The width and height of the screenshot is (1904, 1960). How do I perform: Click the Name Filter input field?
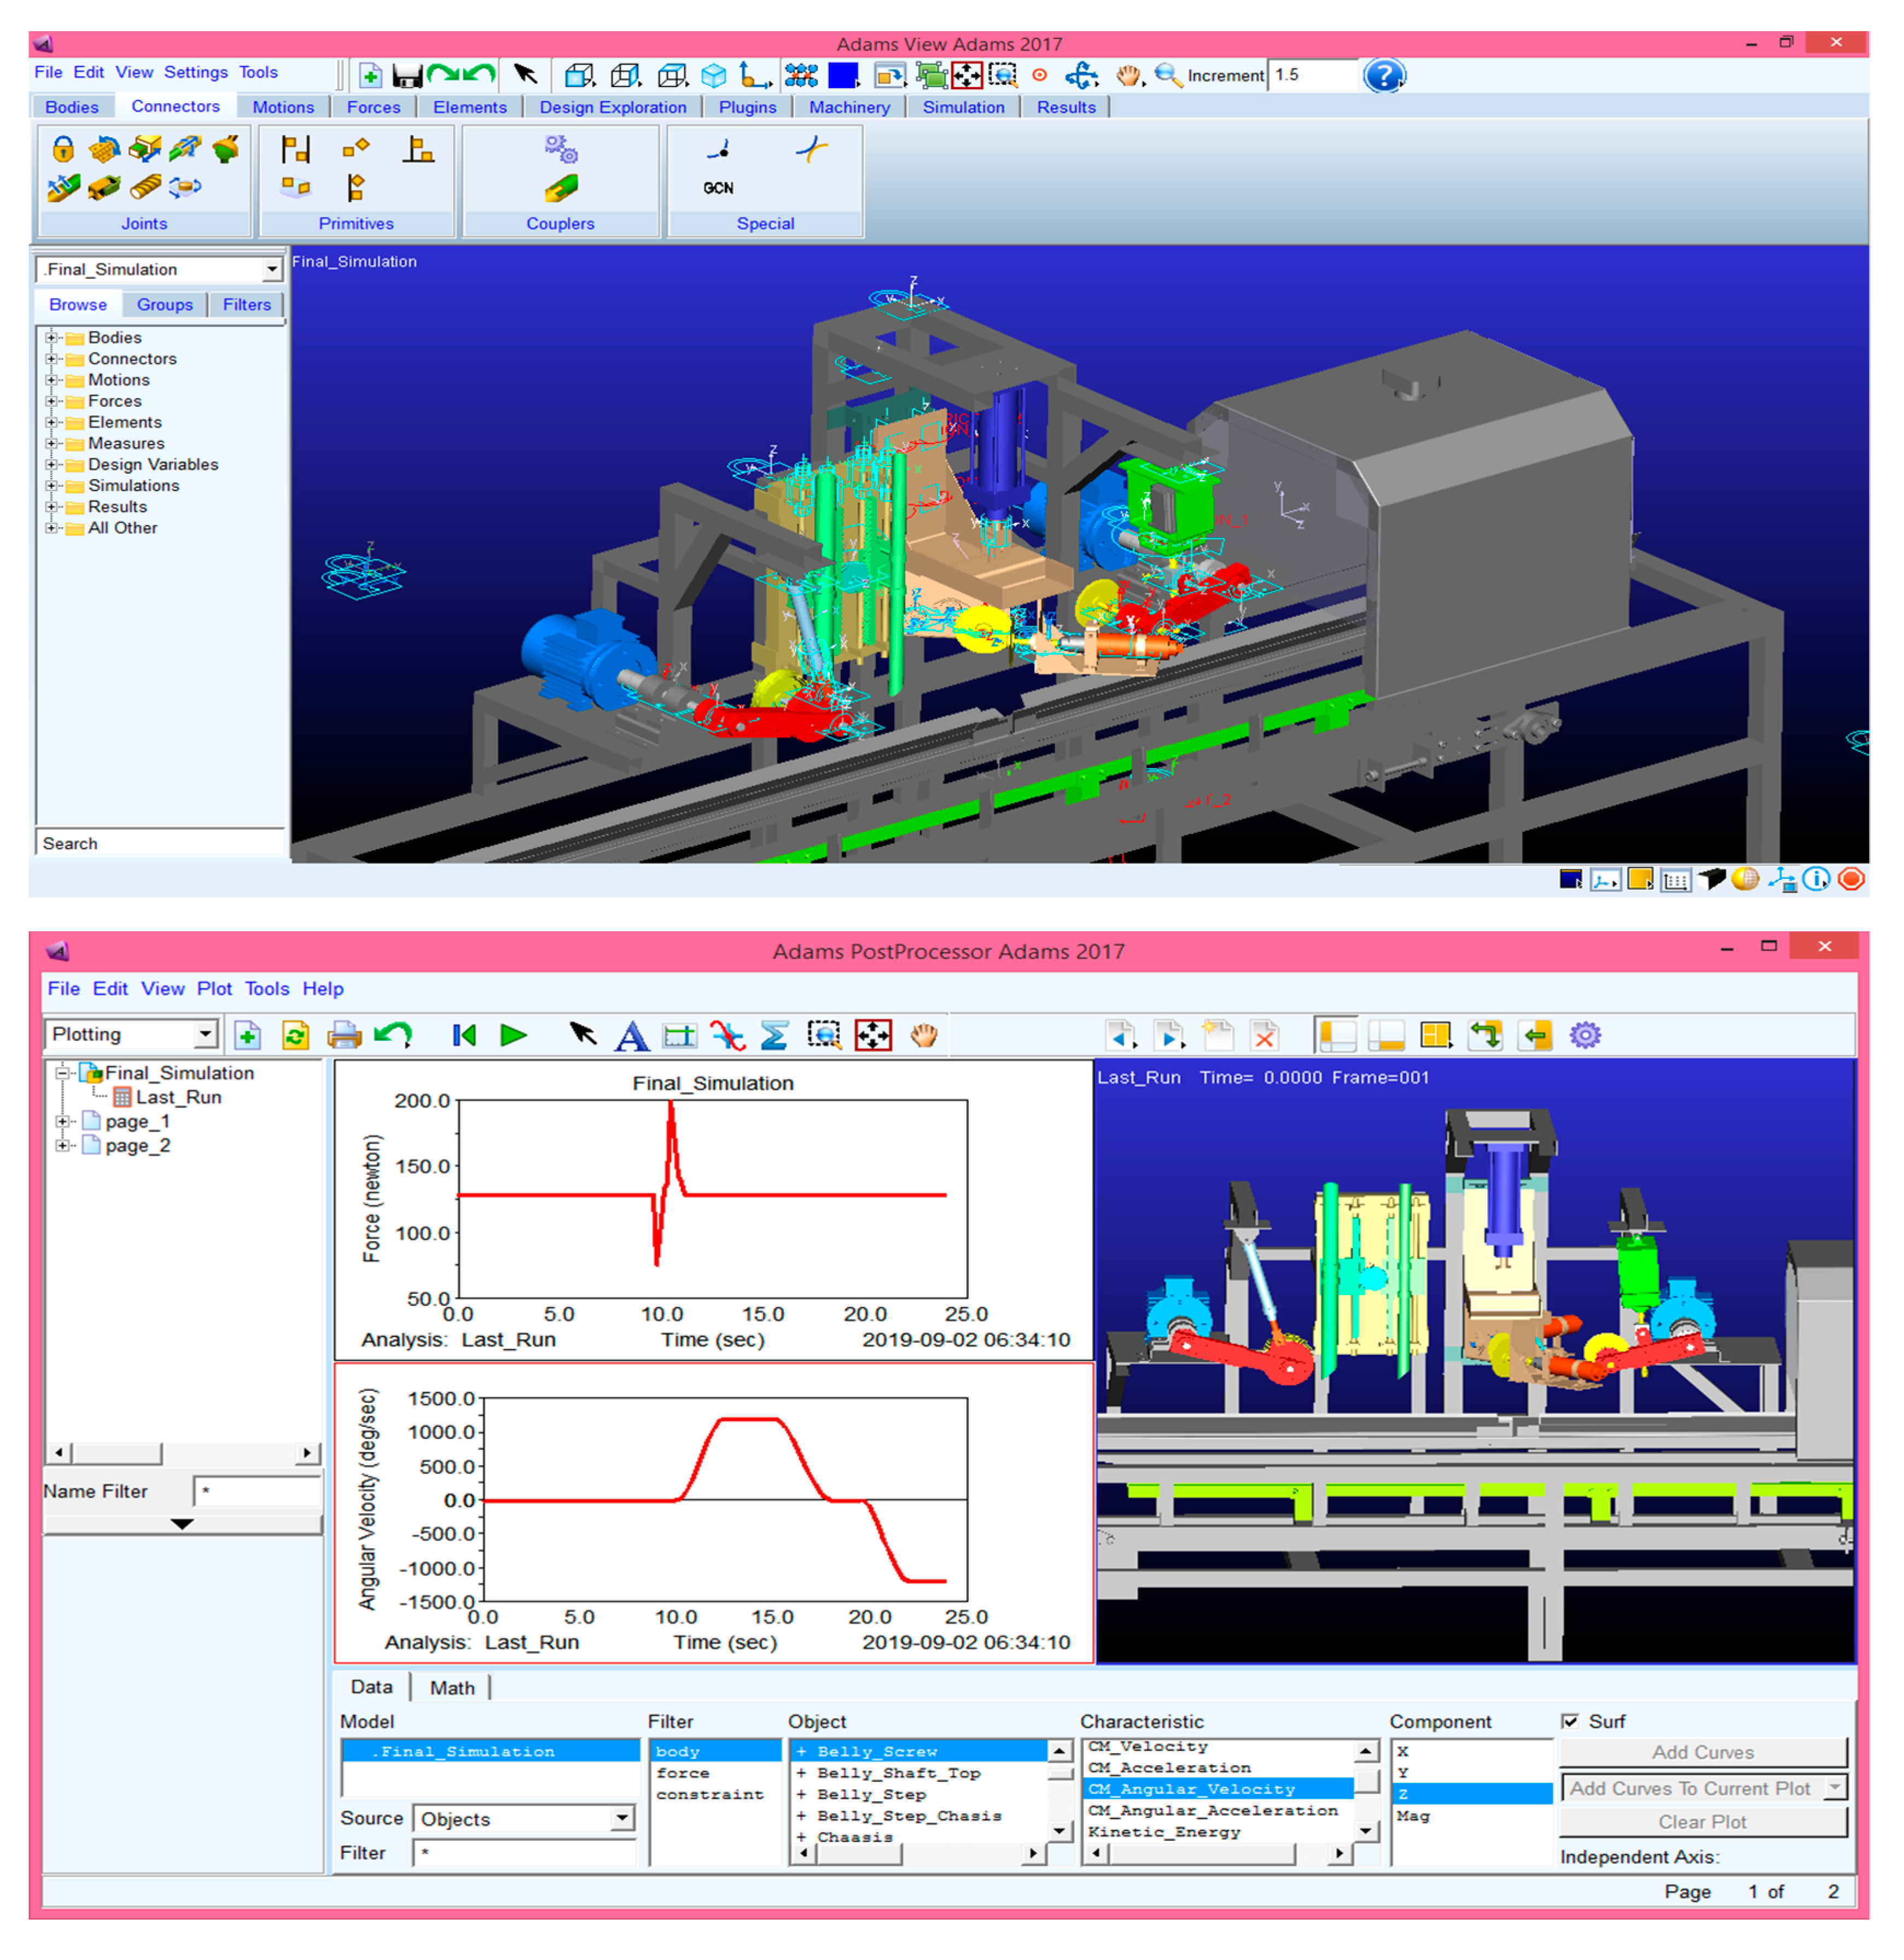(x=257, y=1491)
